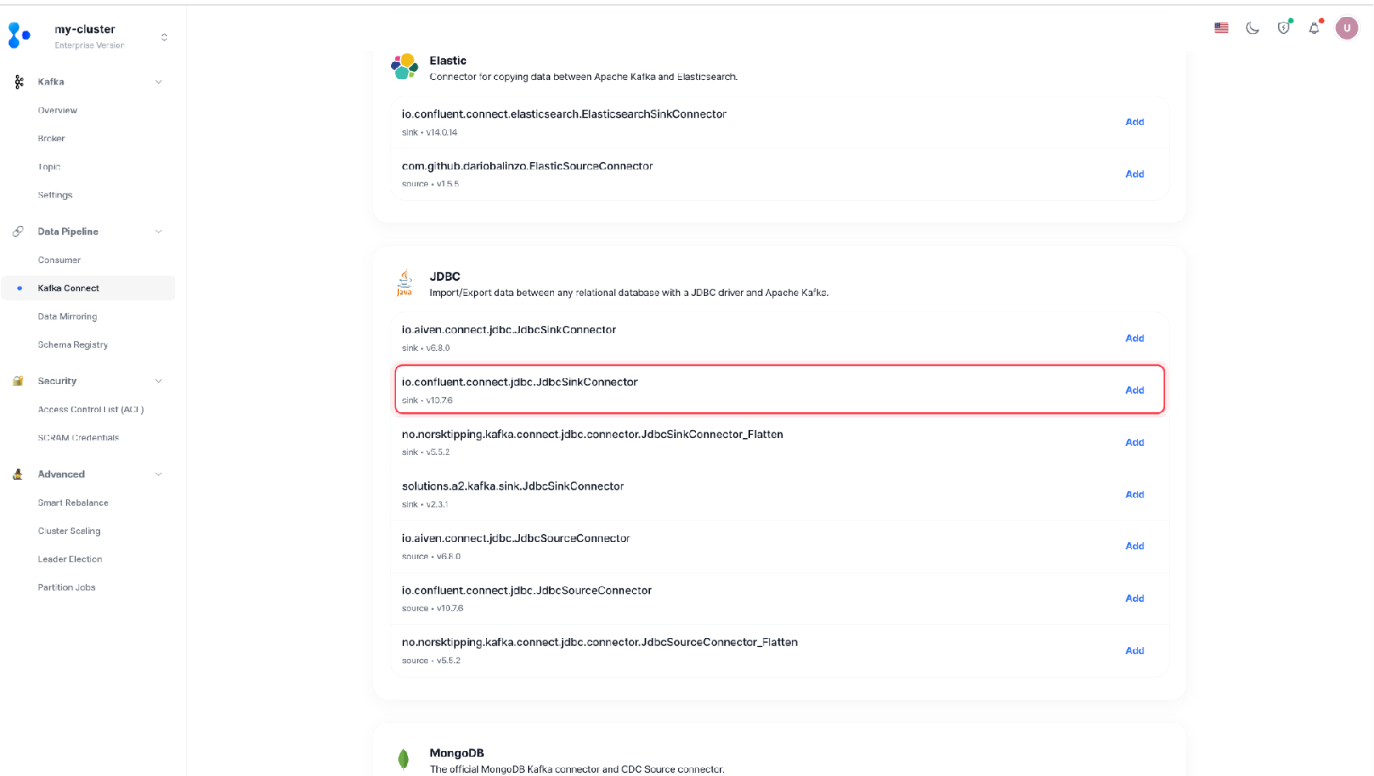1374x776 pixels.
Task: Open the Topic menu item
Action: pos(49,167)
